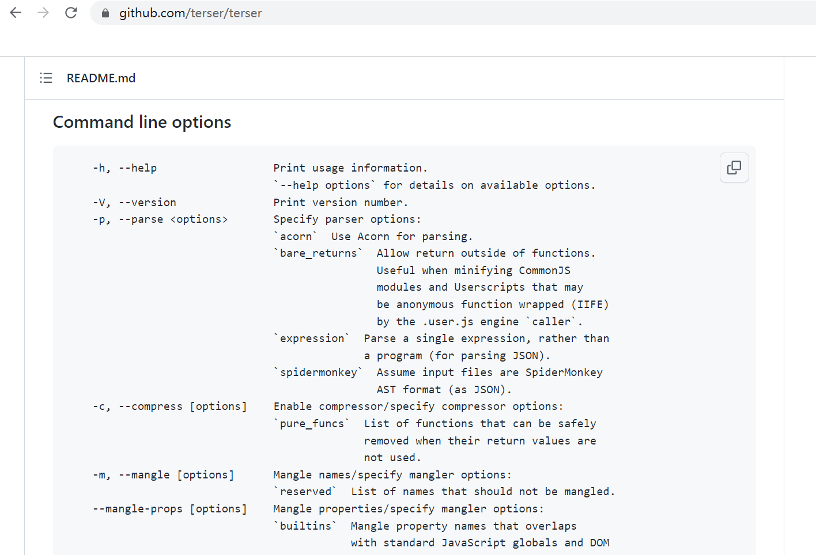Click the '--mangle-props [options]' line
The width and height of the screenshot is (816, 555).
coord(169,509)
